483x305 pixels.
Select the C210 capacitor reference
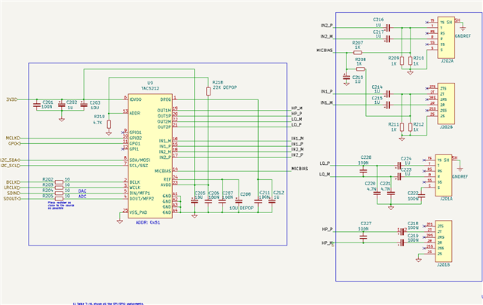[x=358, y=77]
